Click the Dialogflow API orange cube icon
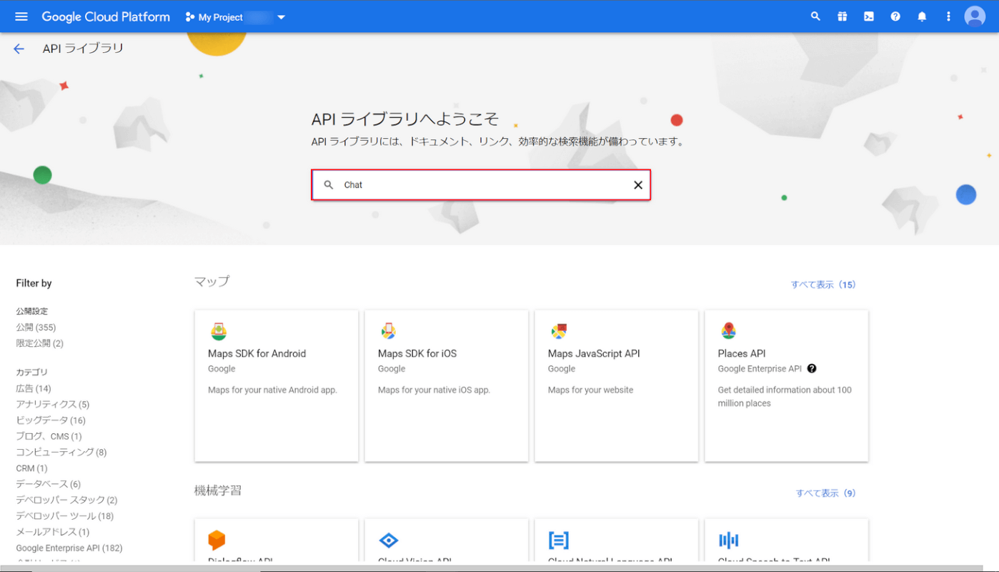Screen dimensions: 999x572 click(217, 540)
